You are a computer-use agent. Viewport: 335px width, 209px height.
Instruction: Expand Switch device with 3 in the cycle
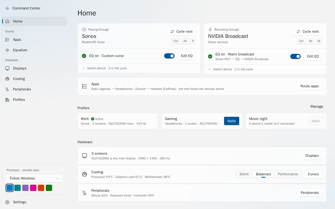click(x=139, y=68)
